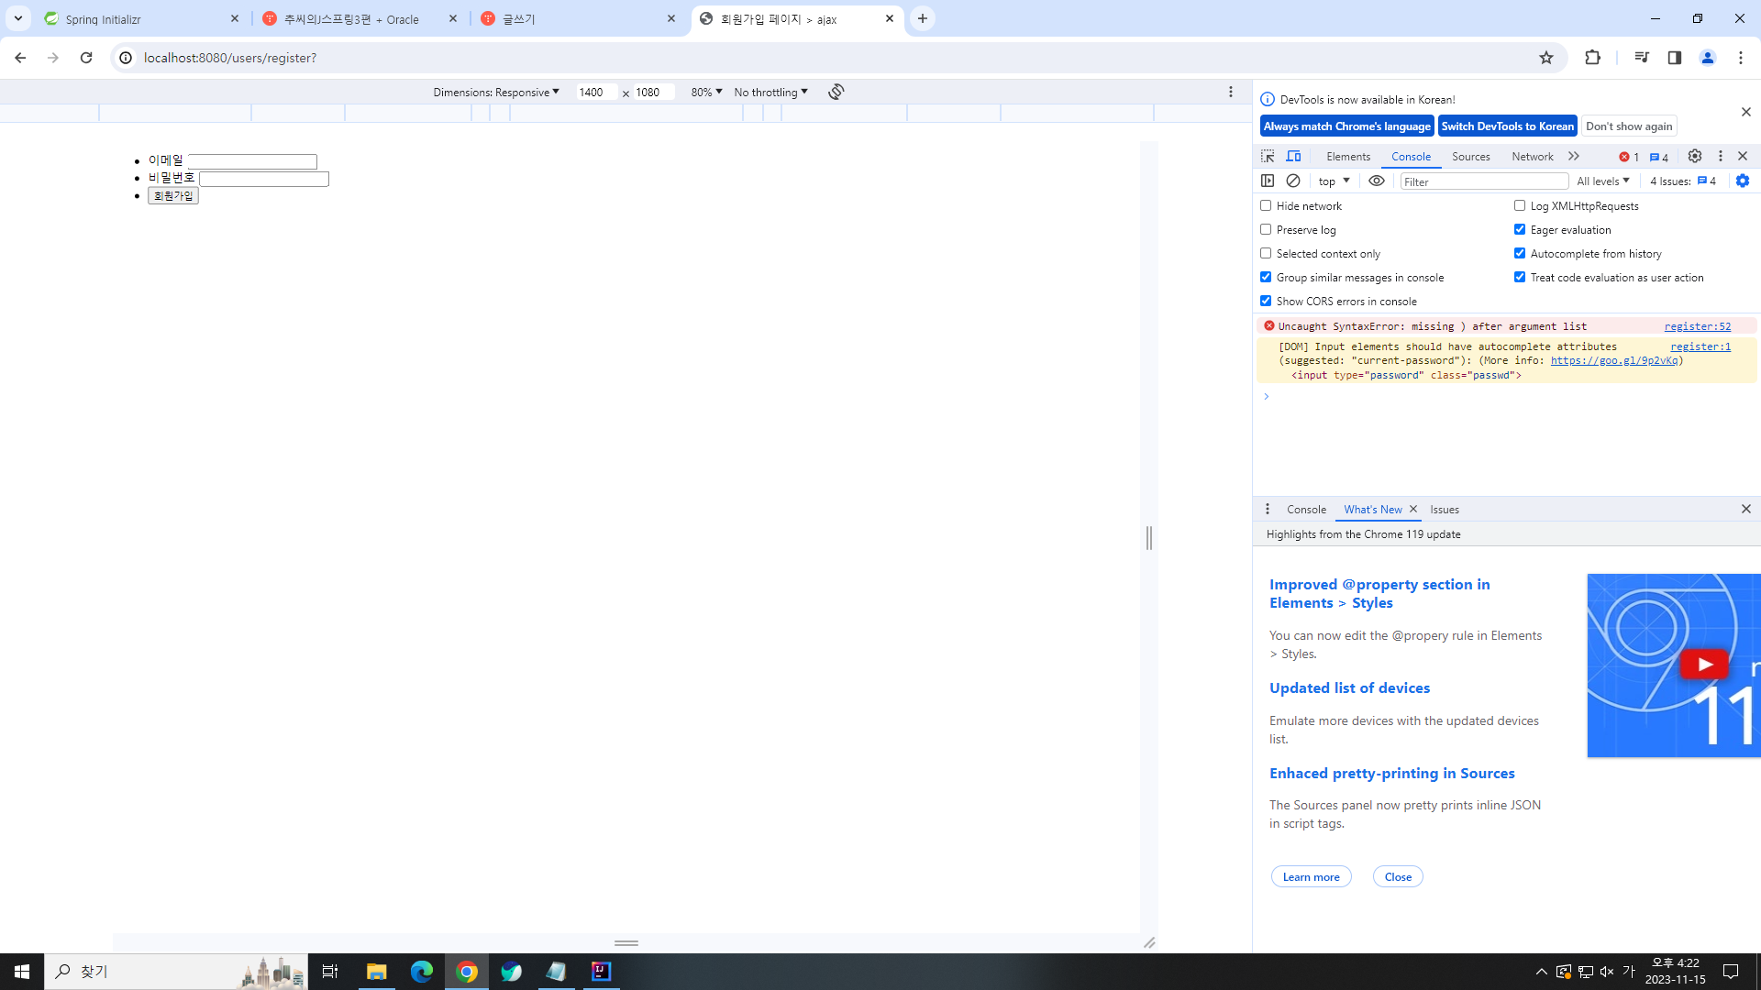
Task: Click the inspect element picker icon
Action: pyautogui.click(x=1268, y=157)
